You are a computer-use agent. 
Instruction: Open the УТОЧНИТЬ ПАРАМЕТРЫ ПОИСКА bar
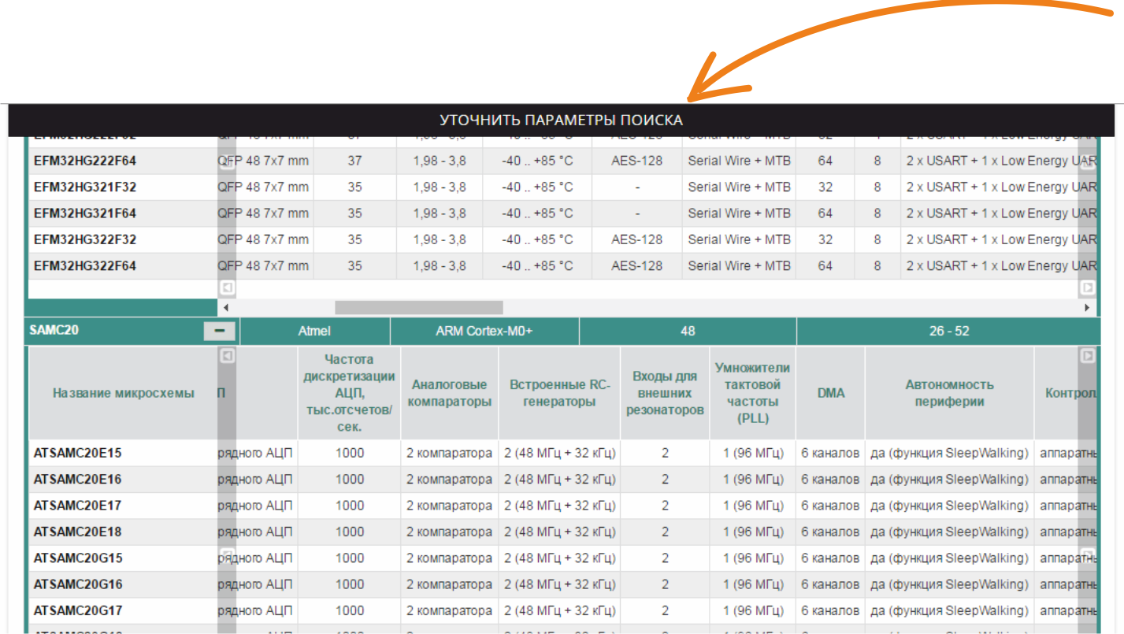coord(562,120)
